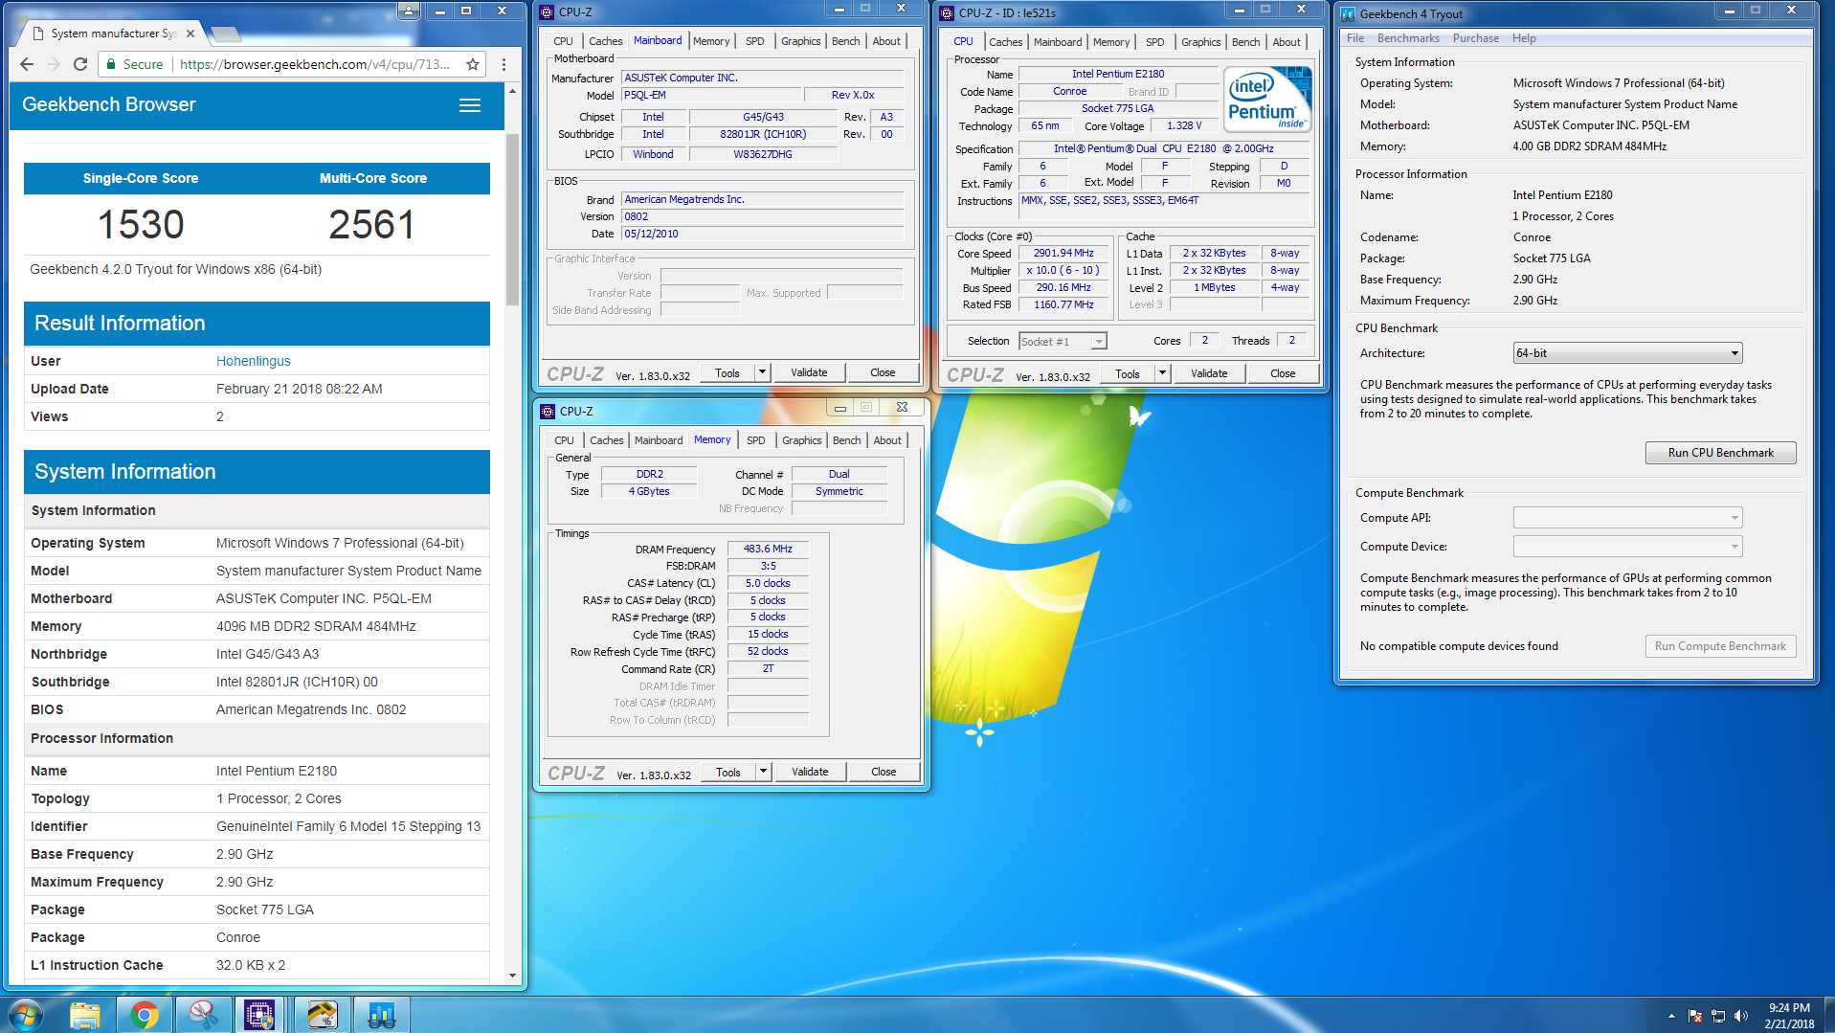Click the volume speaker tray icon
This screenshot has width=1835, height=1033.
point(1741,1016)
